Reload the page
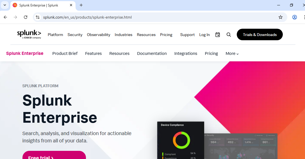Viewport: 305px width, 159px height. click(26, 17)
